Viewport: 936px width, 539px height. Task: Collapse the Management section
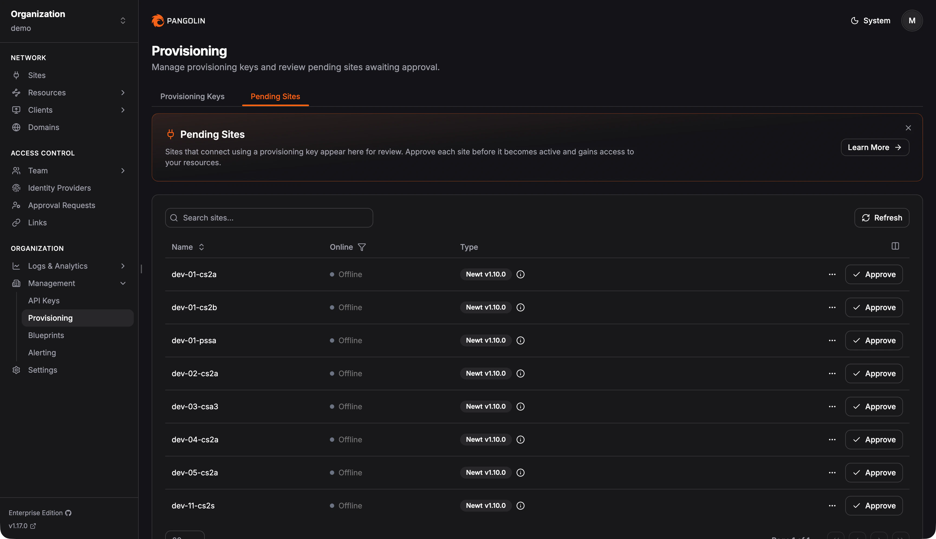click(x=123, y=283)
